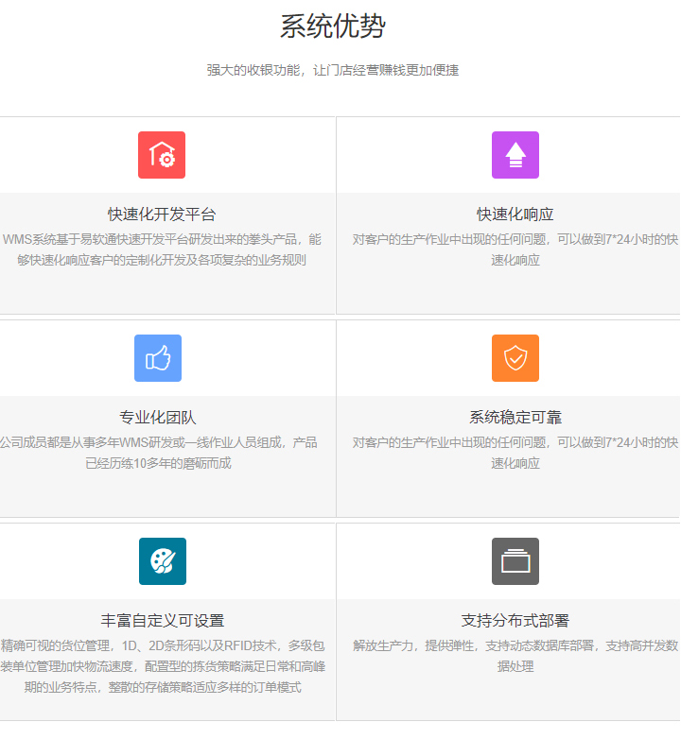Click the gray stacked-window icon for 支持分布式部署
Viewport: 681px width, 739px height.
tap(515, 561)
